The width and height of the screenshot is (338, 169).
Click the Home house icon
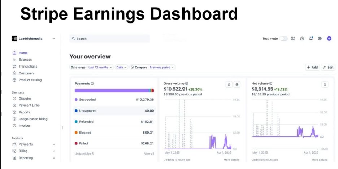pos(14,53)
